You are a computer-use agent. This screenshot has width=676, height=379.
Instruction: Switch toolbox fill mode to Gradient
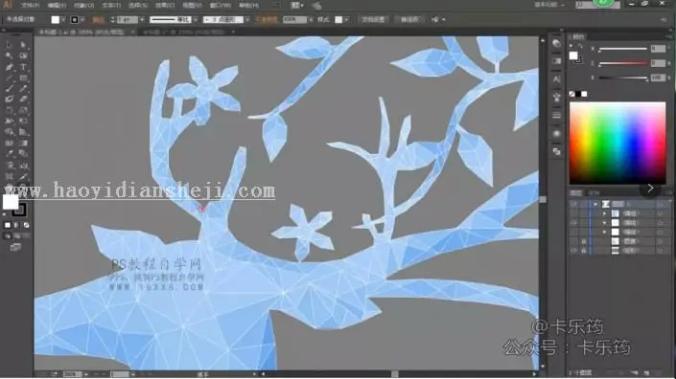tap(17, 225)
